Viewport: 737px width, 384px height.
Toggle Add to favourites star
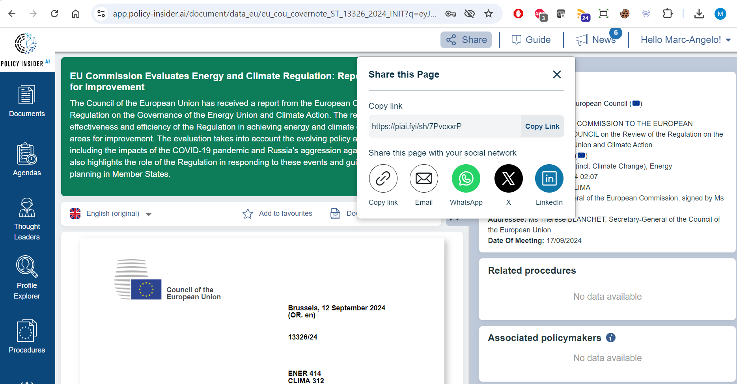pos(248,213)
